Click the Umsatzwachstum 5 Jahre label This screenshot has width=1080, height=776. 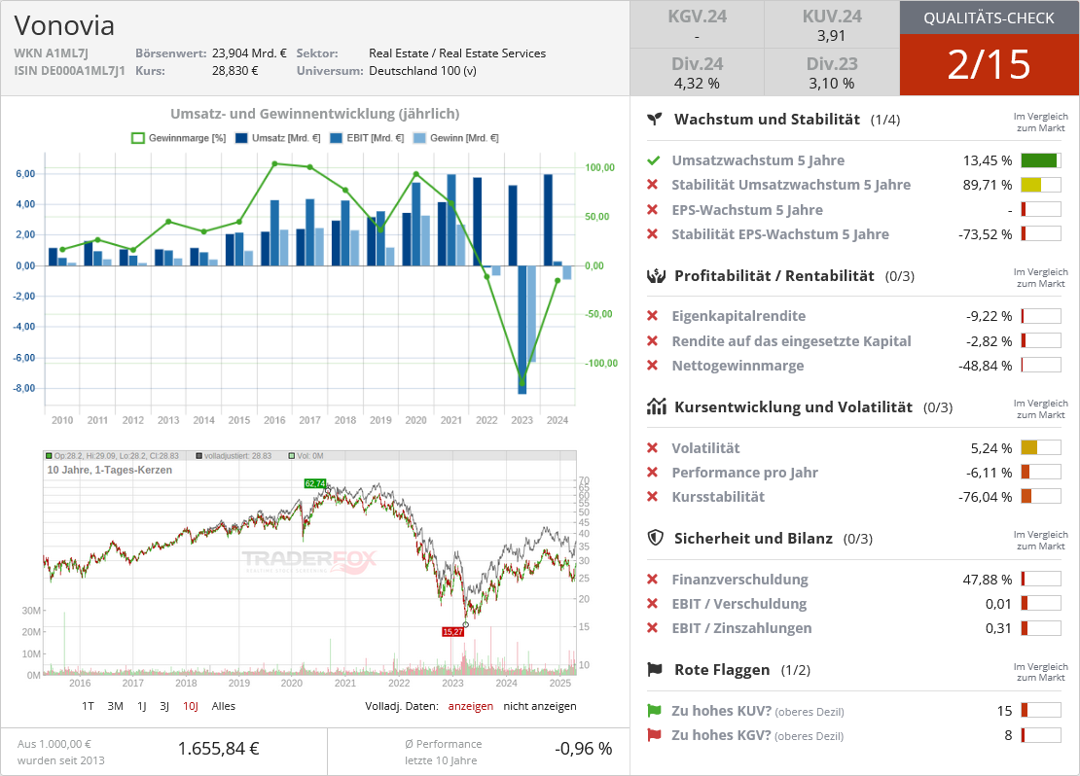point(758,160)
